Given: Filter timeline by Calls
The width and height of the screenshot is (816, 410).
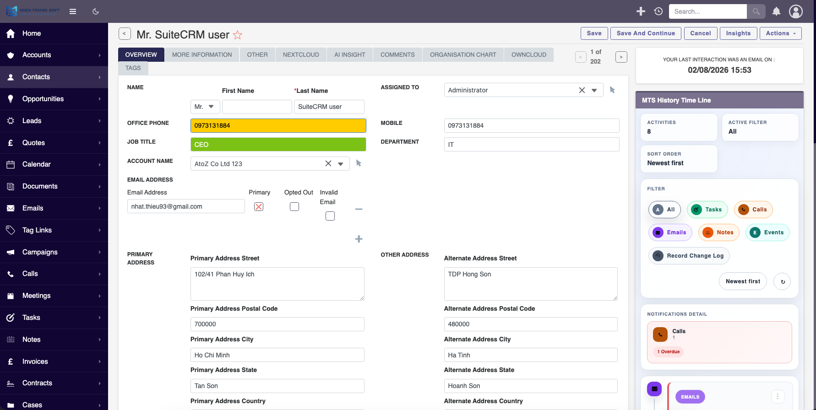Looking at the screenshot, I should pos(753,210).
